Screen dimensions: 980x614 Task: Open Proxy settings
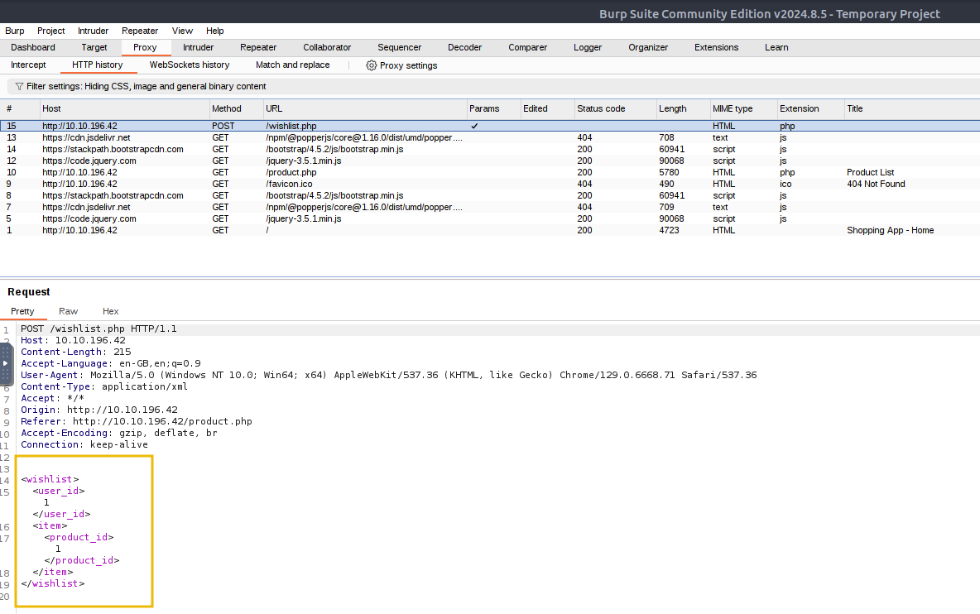coord(402,65)
